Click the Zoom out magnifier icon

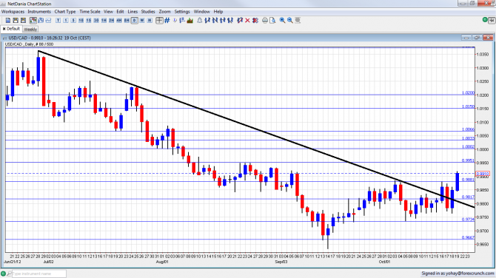tap(289, 20)
